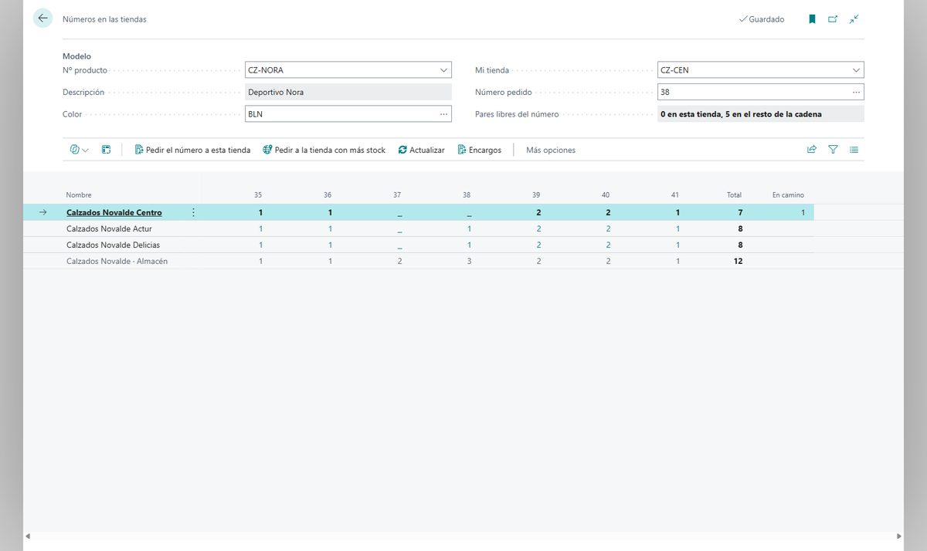Click the Color field lookup ellipsis
This screenshot has height=551, width=927.
pyautogui.click(x=444, y=114)
